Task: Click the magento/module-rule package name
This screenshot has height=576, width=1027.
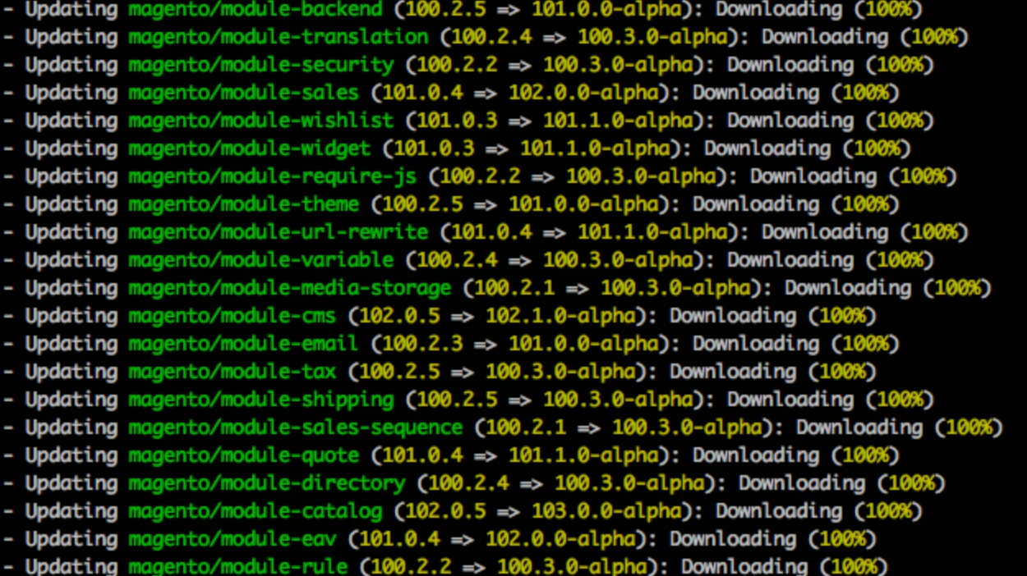Action: (238, 566)
